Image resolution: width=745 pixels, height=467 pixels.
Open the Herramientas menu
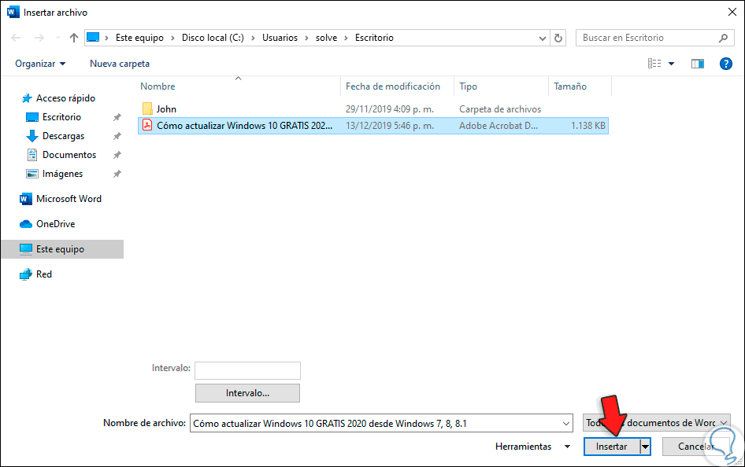tap(532, 447)
